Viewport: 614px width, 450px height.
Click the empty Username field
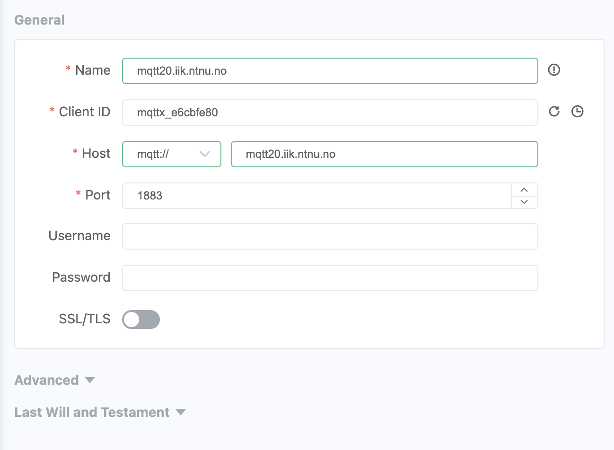(330, 236)
